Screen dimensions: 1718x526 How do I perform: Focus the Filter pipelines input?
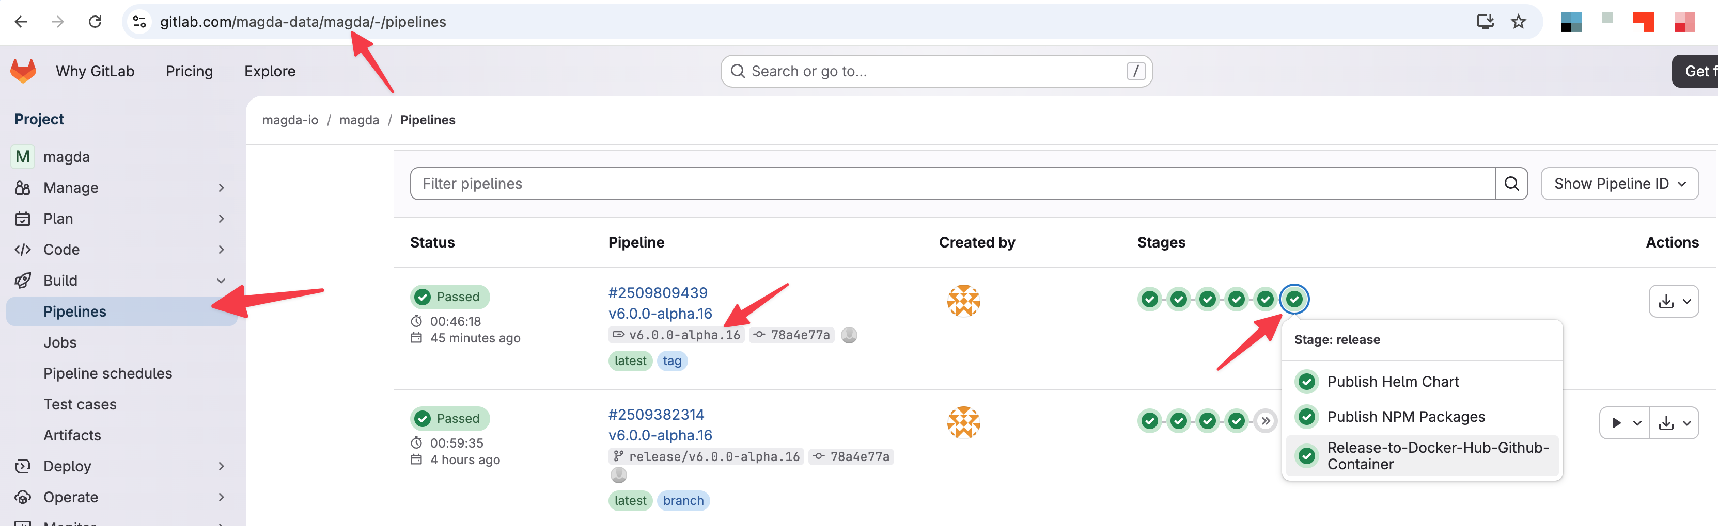(952, 184)
